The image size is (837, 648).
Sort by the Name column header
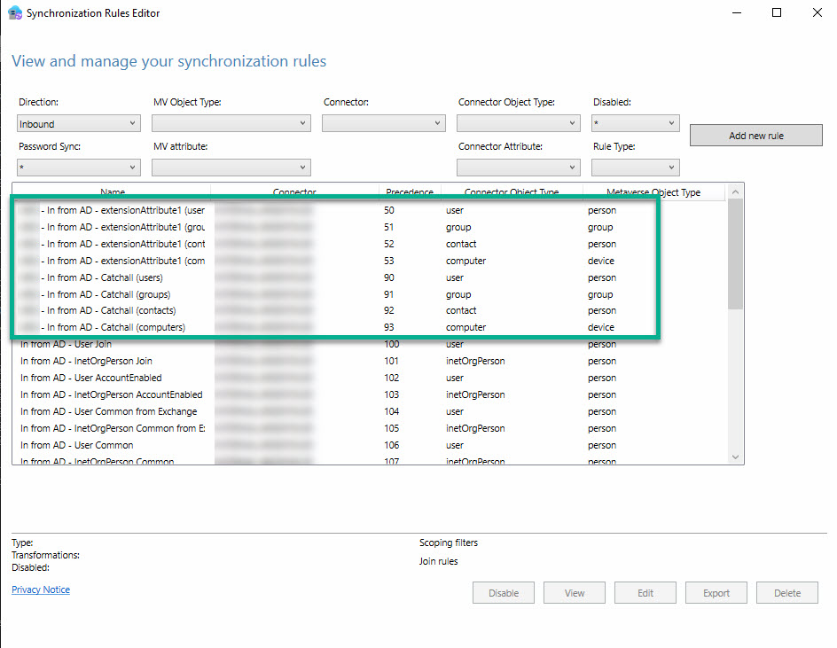(113, 192)
